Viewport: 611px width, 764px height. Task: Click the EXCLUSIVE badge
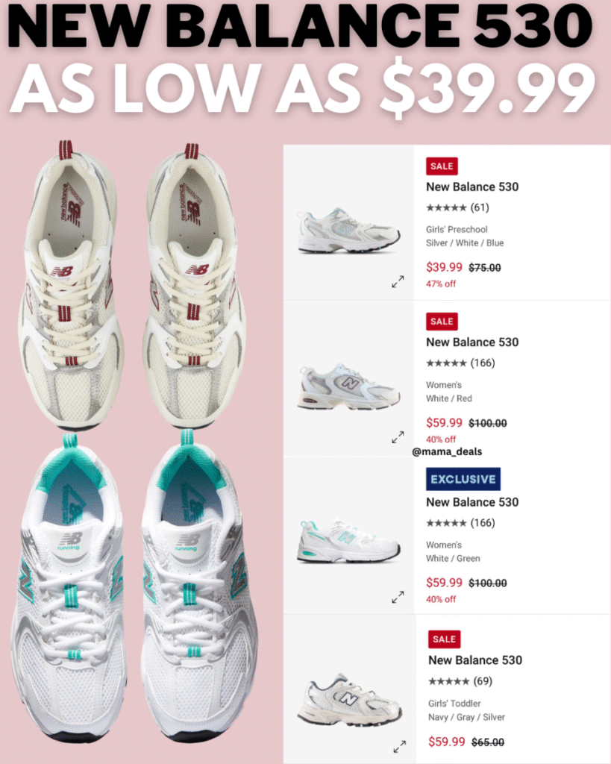[463, 479]
